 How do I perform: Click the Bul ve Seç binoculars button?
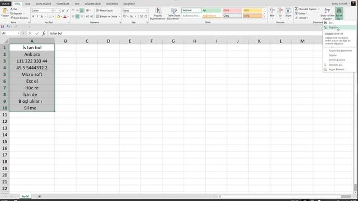339,13
